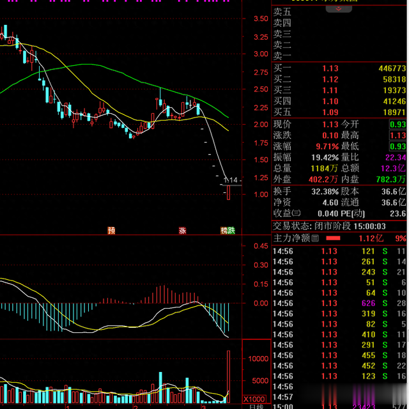Select the tick row with volume 121
Viewport: 409px width, 409px height.
coord(339,251)
